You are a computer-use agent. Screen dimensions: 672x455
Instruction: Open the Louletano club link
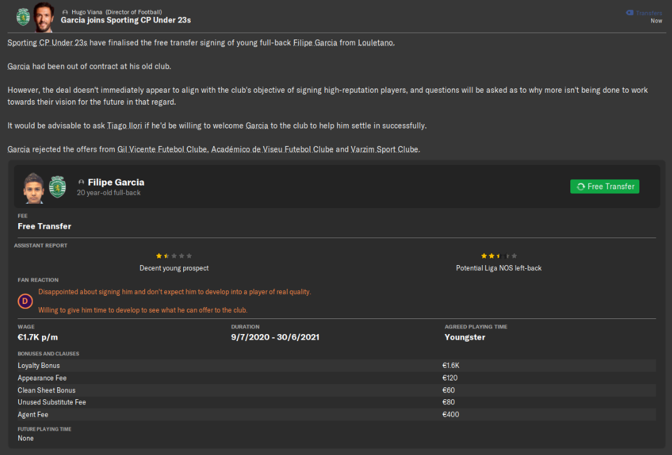point(376,43)
